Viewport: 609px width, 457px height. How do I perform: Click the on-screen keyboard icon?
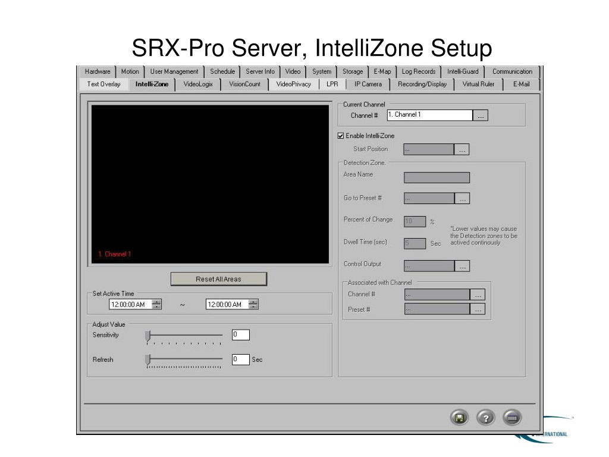click(512, 418)
